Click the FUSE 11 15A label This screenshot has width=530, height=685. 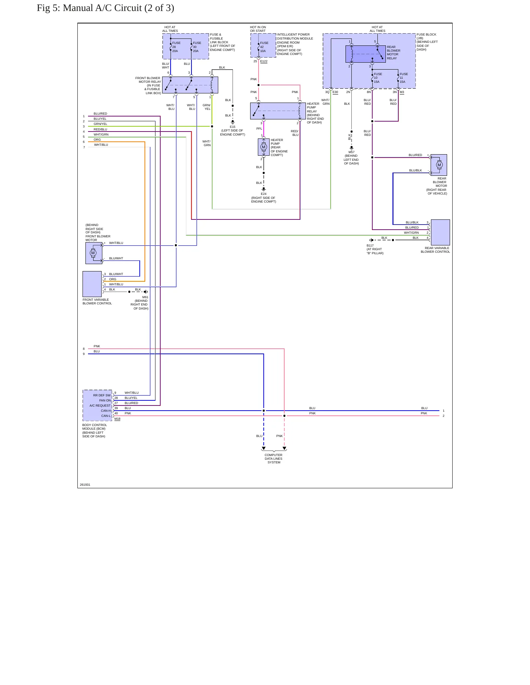403,78
